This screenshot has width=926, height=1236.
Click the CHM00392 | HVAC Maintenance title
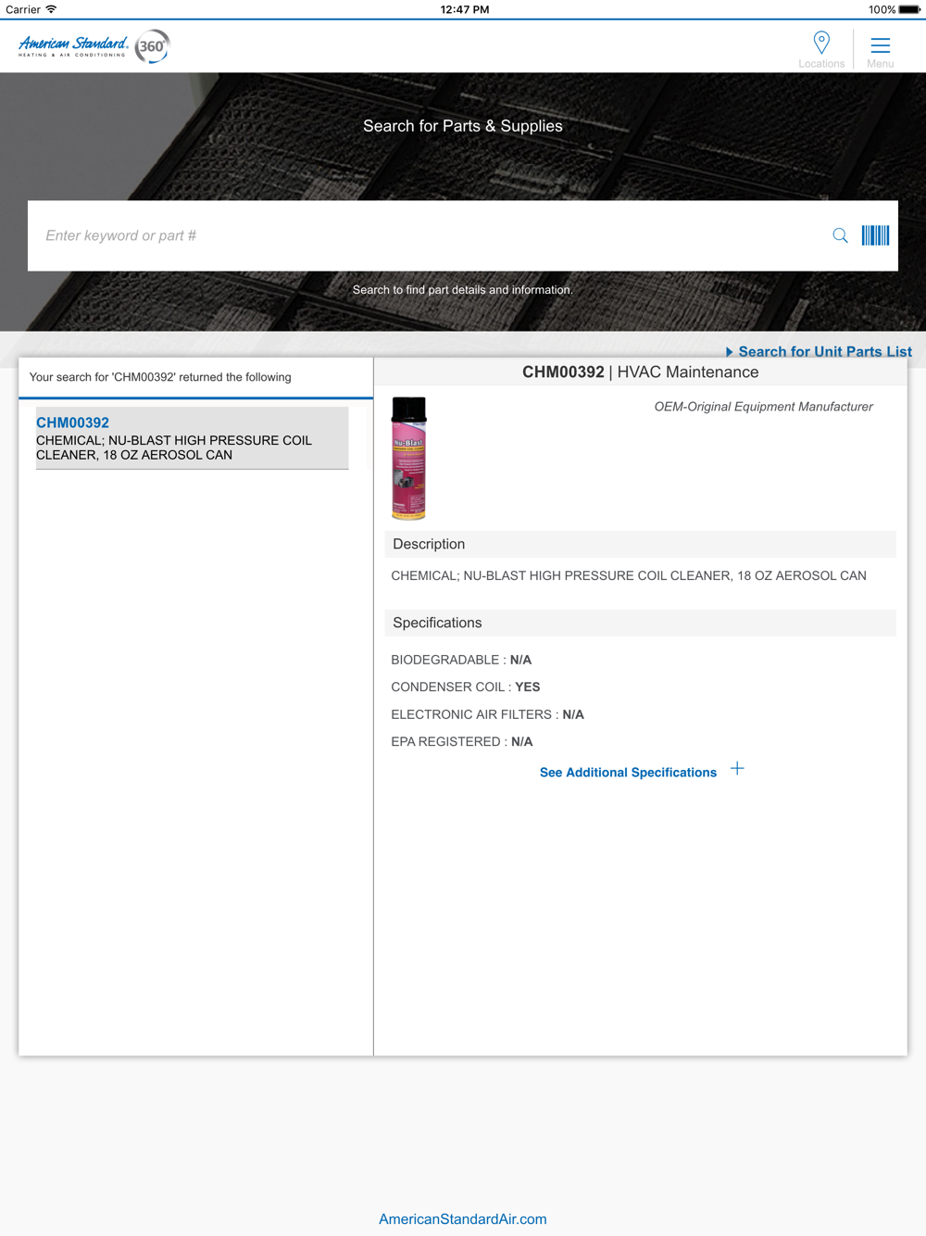(640, 372)
